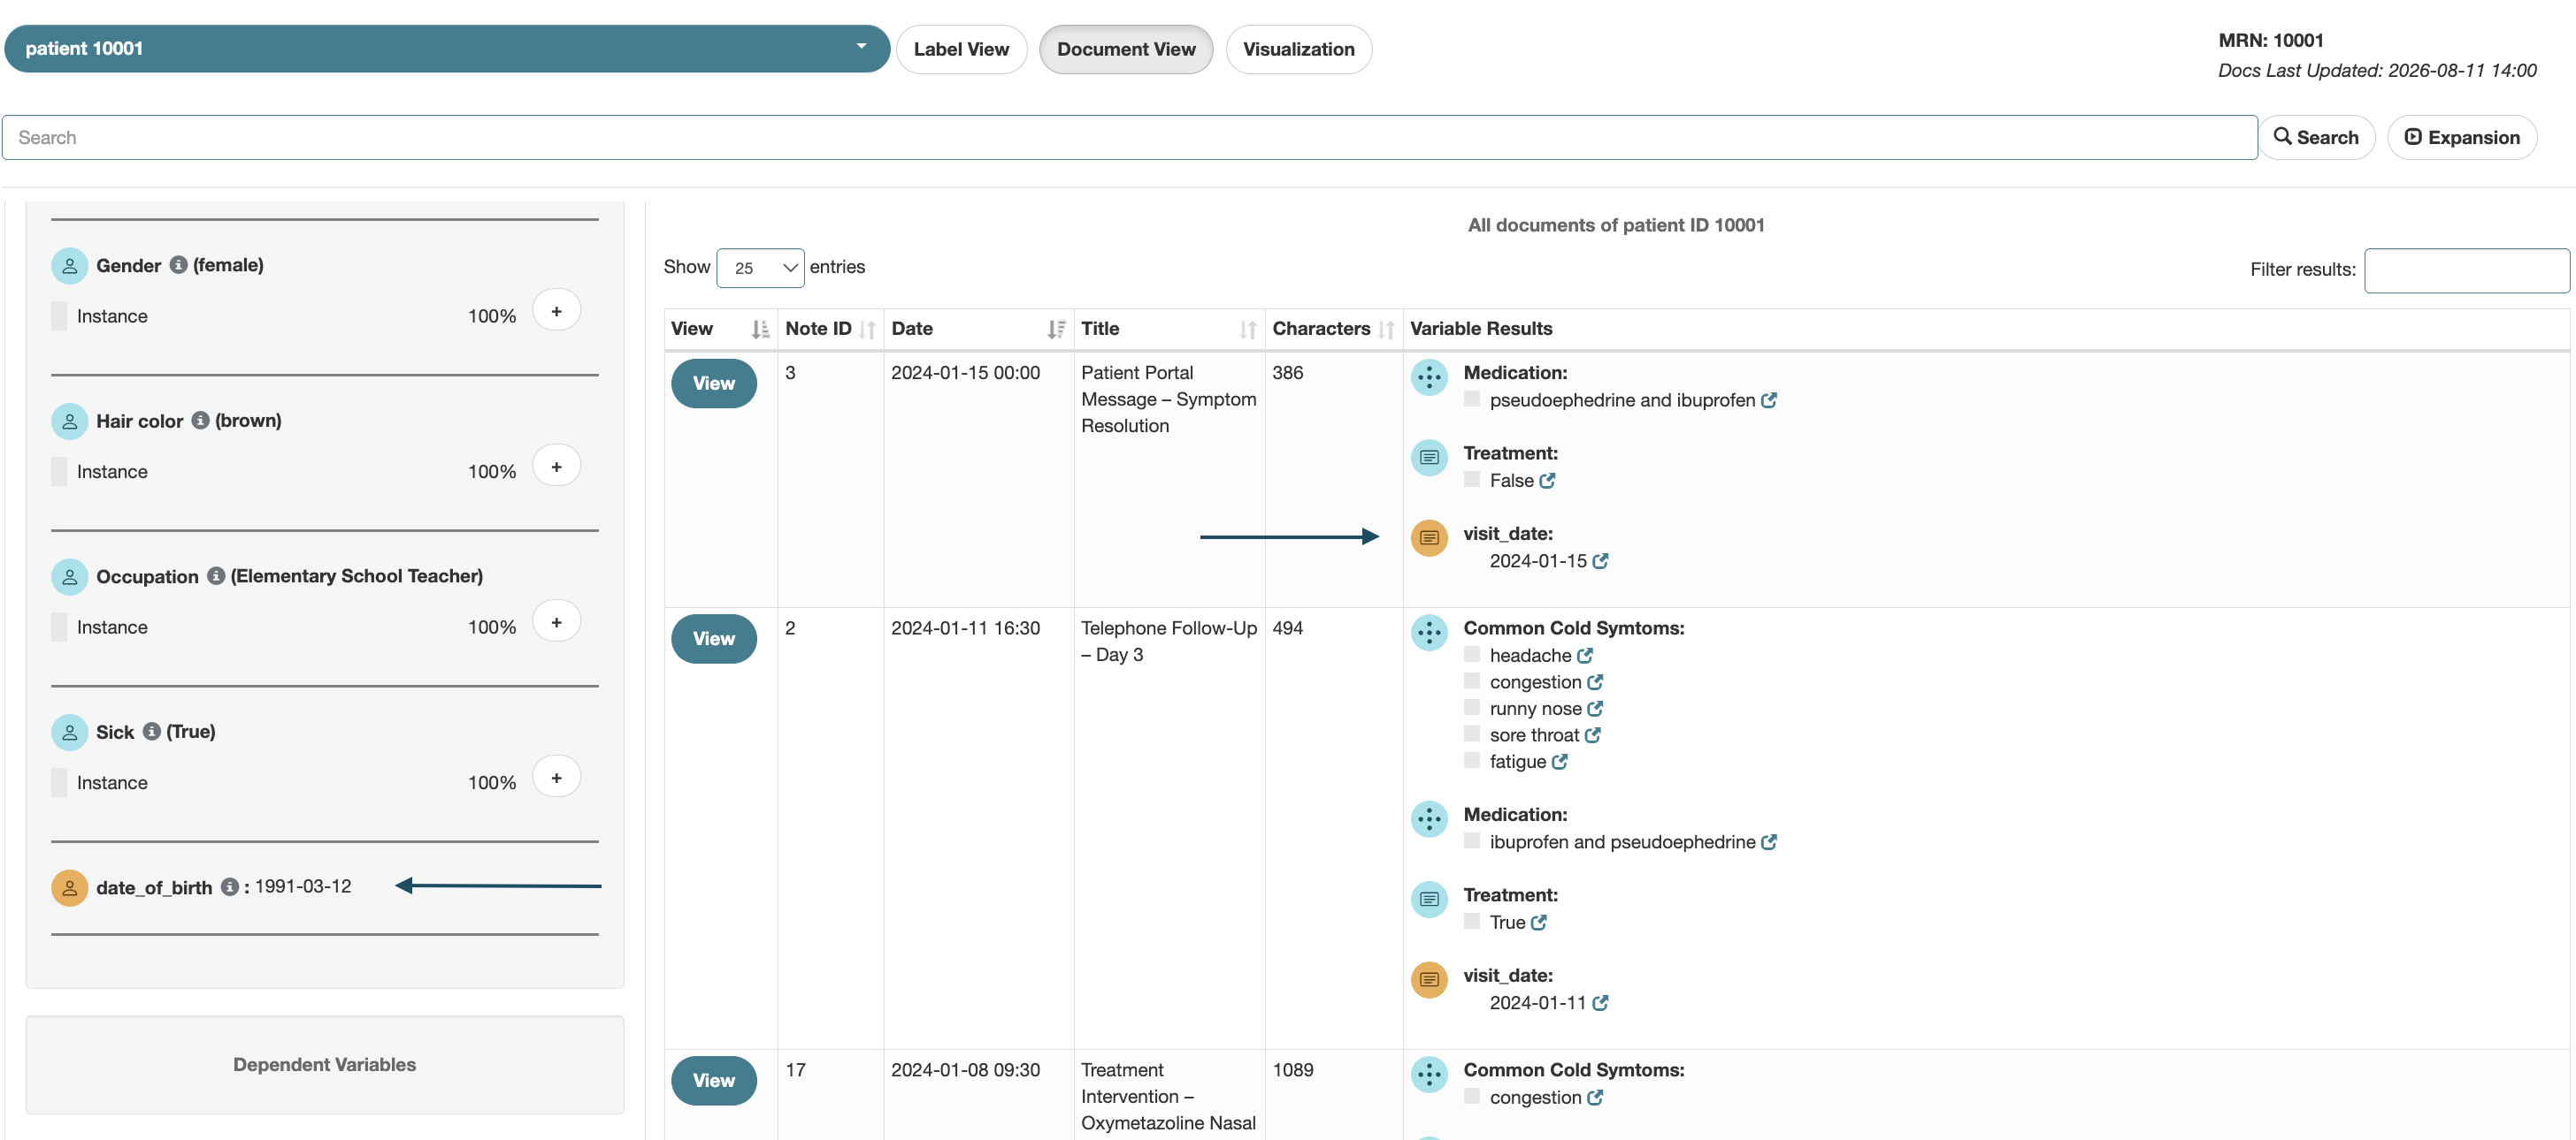This screenshot has height=1140, width=2576.
Task: Open the Show entries count dropdown
Action: (x=760, y=268)
